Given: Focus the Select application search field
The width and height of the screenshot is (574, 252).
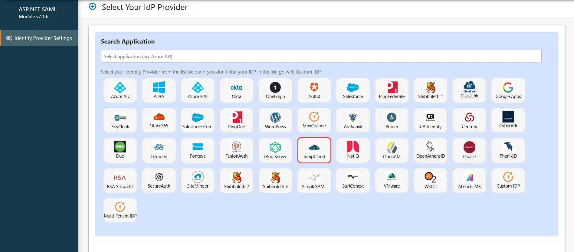Looking at the screenshot, I should point(321,56).
